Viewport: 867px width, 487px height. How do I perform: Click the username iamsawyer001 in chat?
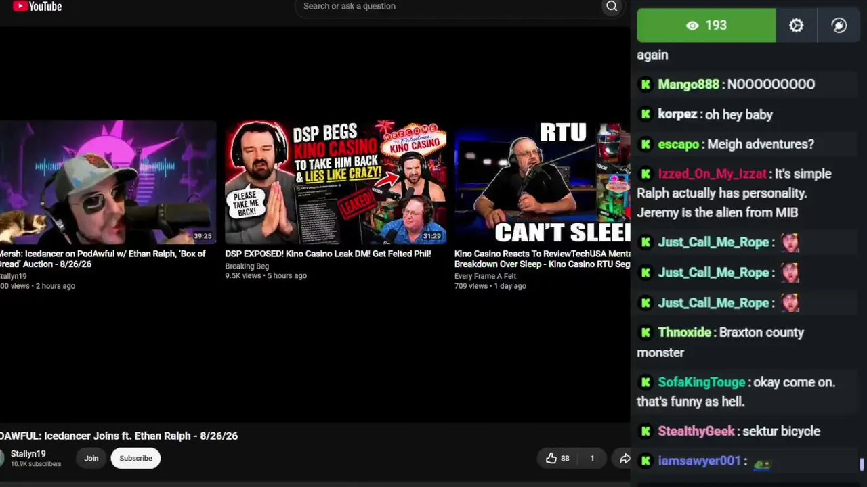(699, 461)
